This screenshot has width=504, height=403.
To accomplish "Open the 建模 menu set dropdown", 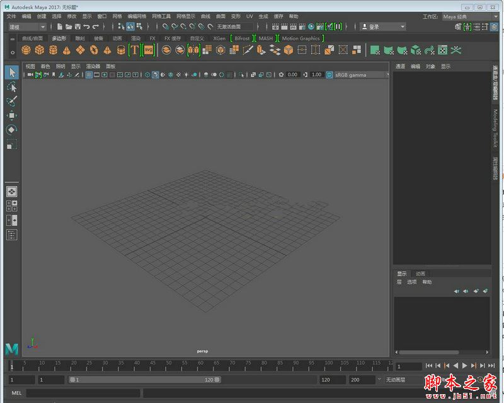I will click(24, 26).
